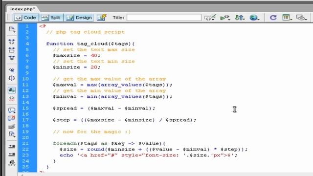Click the Remove Comment icon
Screen dimensions: 313x176
12,118
